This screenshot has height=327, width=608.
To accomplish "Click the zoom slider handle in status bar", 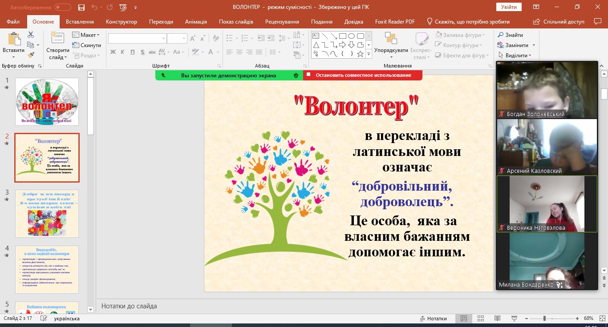I will click(544, 319).
